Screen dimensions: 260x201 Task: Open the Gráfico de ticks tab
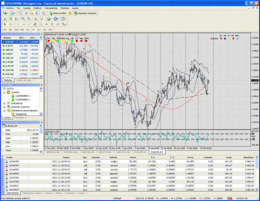[24, 80]
